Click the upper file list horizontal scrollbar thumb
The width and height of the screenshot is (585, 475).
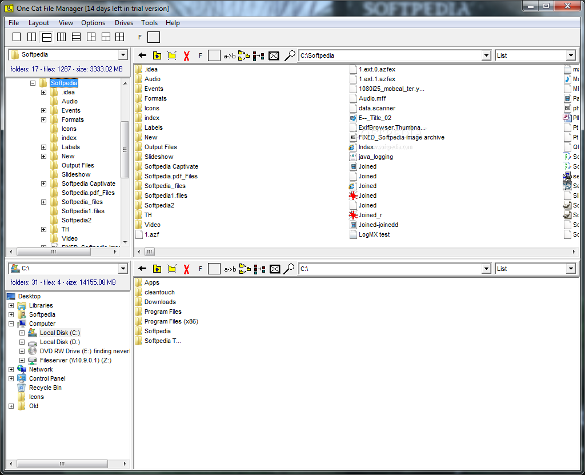[150, 252]
